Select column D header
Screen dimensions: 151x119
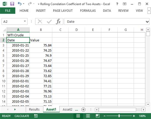76,30
